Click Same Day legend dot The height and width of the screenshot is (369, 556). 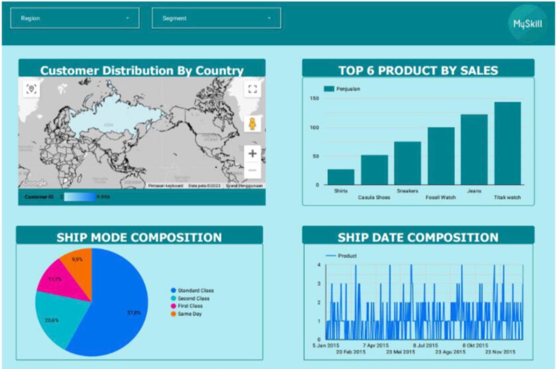174,314
